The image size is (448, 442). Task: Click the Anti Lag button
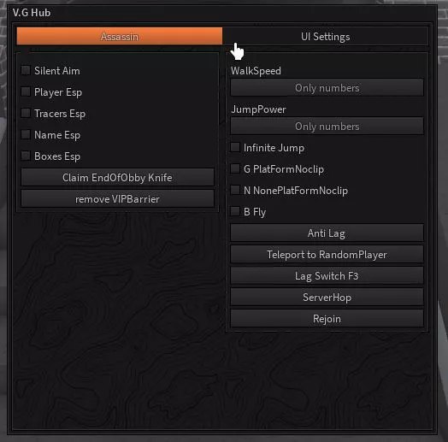tap(327, 233)
